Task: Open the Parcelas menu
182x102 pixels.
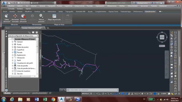Action: 90,6
